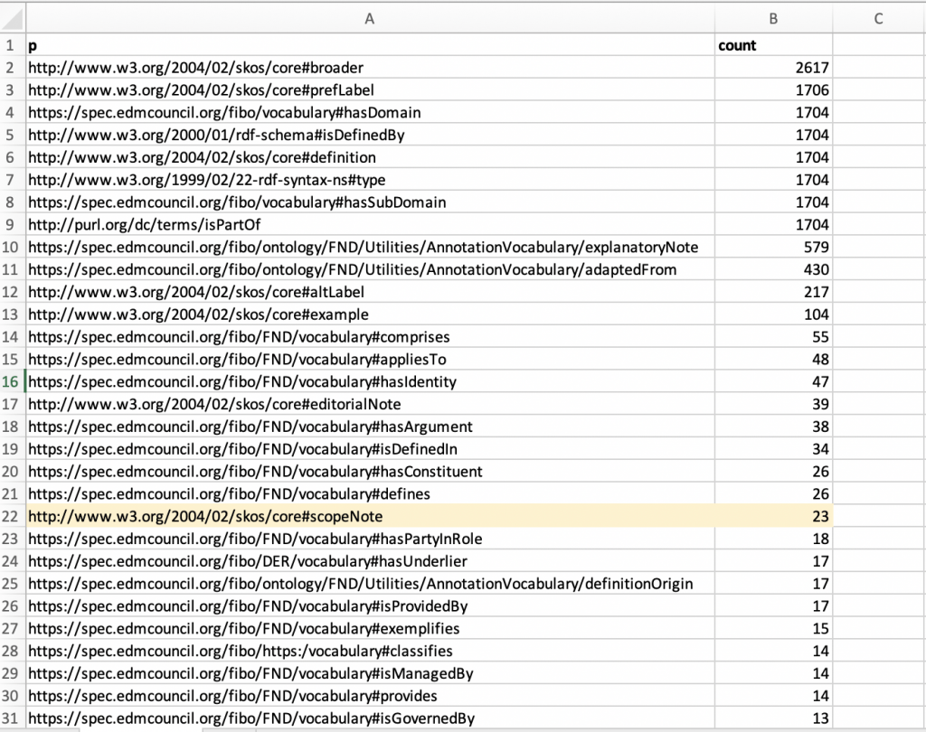
Task: Click count value 430
Action: [774, 270]
